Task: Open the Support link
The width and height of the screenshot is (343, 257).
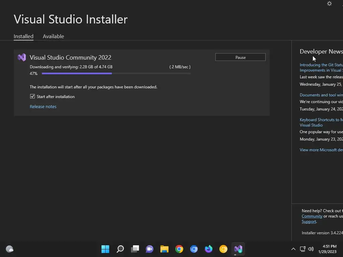Action: (309, 222)
